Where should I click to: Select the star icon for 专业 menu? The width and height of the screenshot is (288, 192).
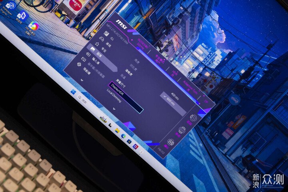coord(97,44)
